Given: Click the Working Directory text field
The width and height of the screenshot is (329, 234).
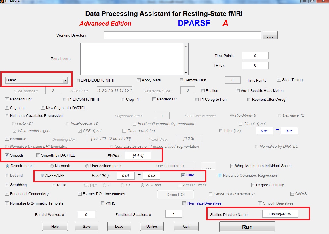Looking at the screenshot, I should 182,35.
